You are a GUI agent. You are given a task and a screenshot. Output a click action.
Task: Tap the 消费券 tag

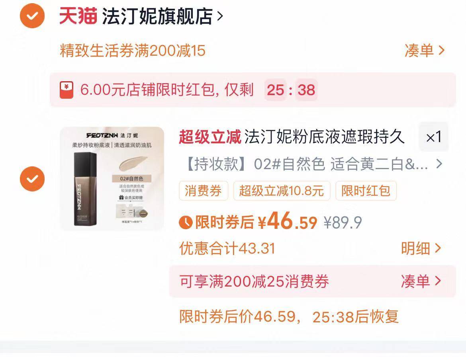click(x=203, y=191)
